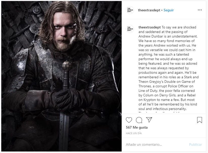Open the three-dot more options menu

click(x=200, y=10)
